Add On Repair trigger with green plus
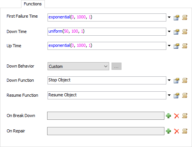Viewport: 192px width, 147px height. [168, 131]
